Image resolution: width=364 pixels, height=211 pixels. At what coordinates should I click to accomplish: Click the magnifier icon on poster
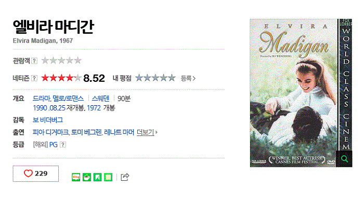pos(344,159)
